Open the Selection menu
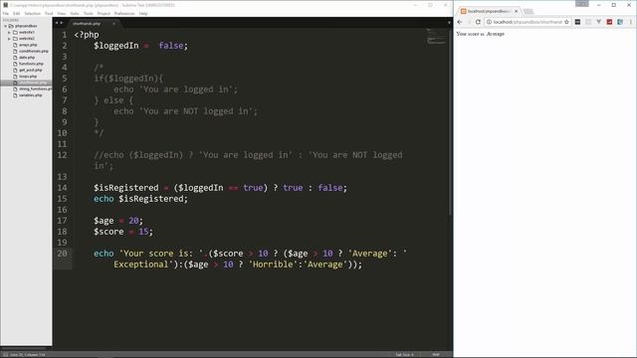Screen dimensions: 637x358 pos(33,13)
